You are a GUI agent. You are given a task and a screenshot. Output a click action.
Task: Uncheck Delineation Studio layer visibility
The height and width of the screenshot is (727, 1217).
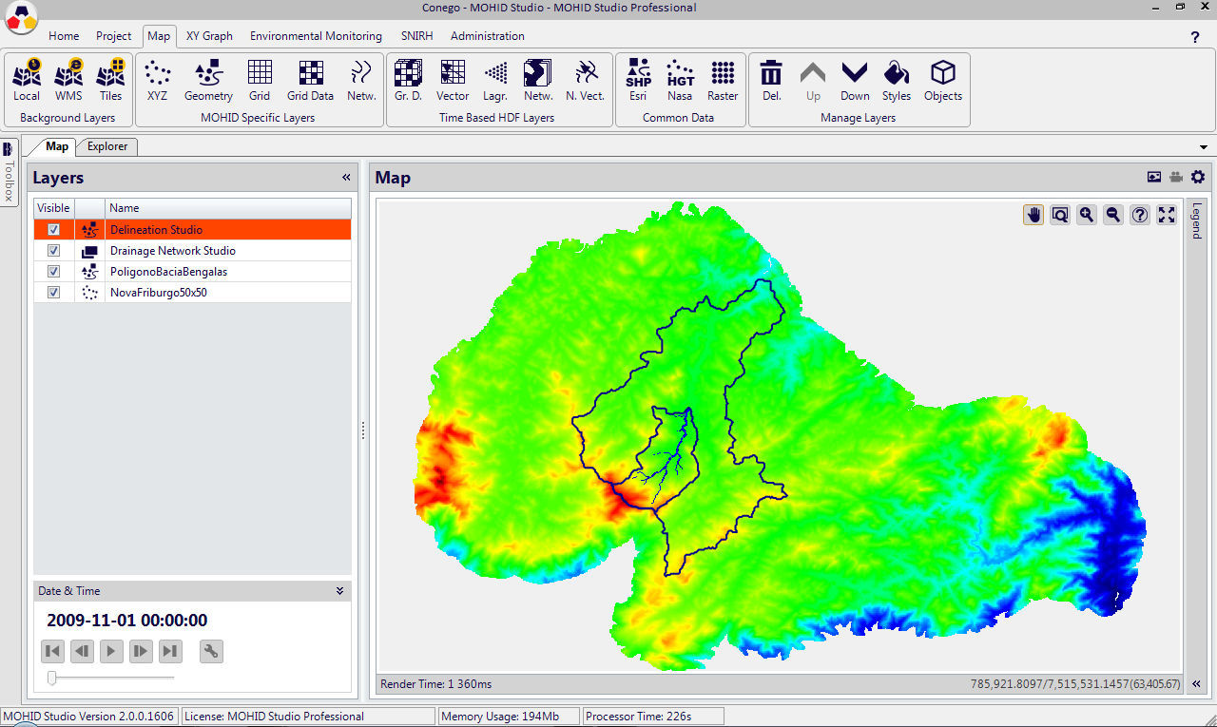(54, 230)
